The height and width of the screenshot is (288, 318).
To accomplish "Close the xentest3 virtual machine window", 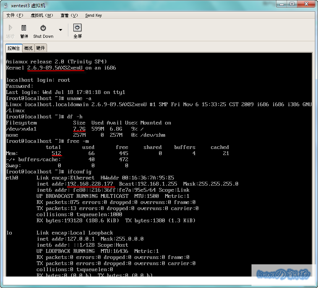I will tap(306, 5).
